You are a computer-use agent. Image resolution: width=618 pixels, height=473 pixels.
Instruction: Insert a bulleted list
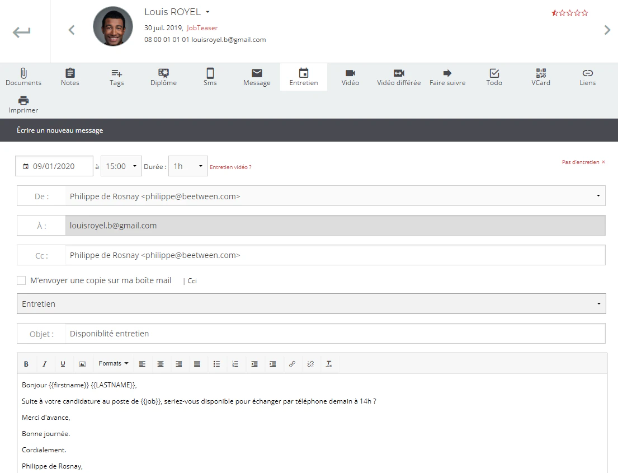tap(217, 364)
